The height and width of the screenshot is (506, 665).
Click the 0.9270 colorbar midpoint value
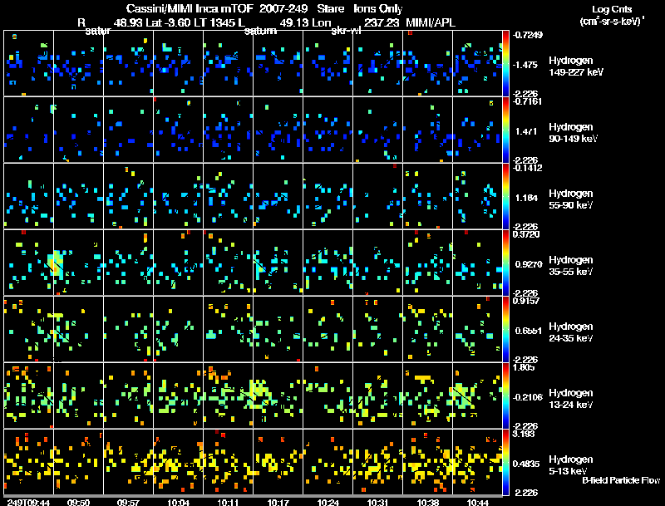(529, 264)
